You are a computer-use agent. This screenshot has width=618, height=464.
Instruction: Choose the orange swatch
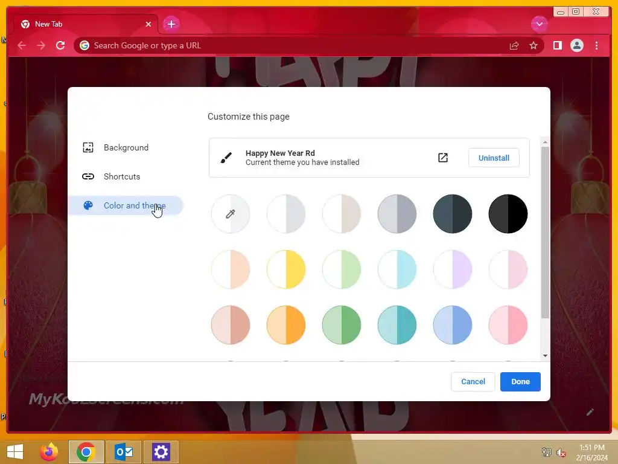[x=286, y=325]
